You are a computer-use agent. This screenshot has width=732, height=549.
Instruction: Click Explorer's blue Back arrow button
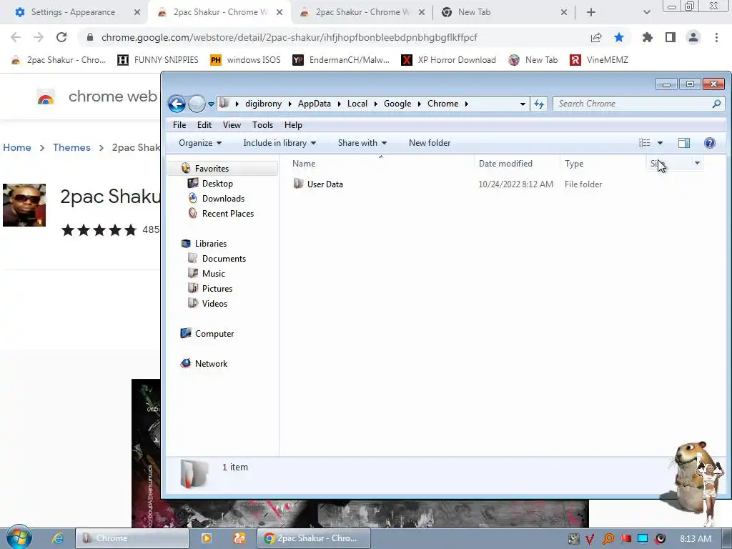[177, 104]
